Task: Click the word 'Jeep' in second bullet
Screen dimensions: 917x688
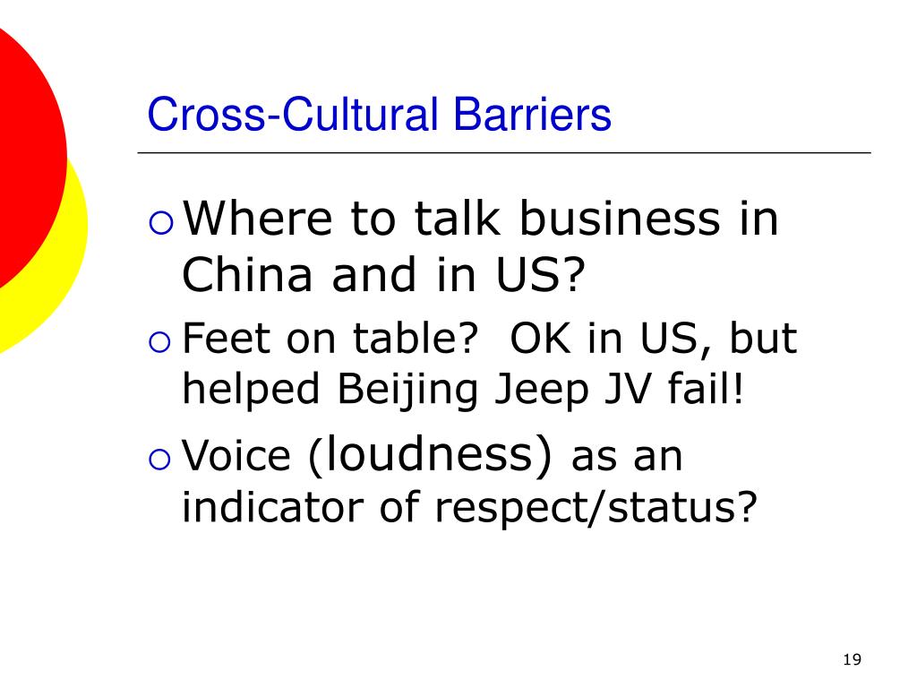Action: click(x=542, y=391)
